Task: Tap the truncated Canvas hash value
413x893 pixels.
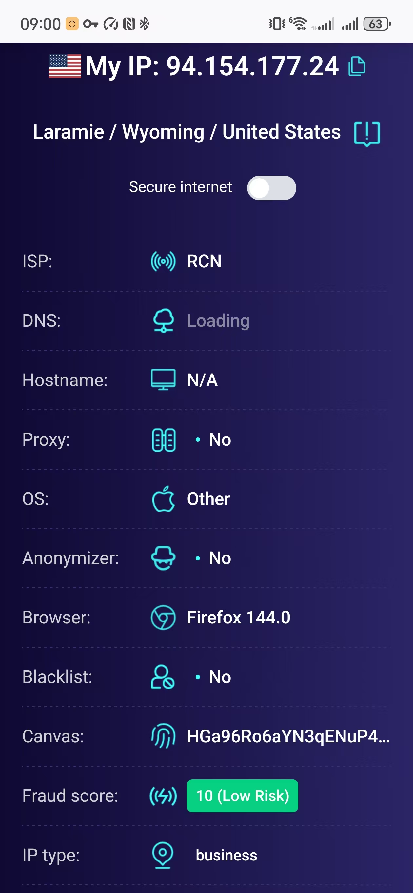Action: pos(288,736)
